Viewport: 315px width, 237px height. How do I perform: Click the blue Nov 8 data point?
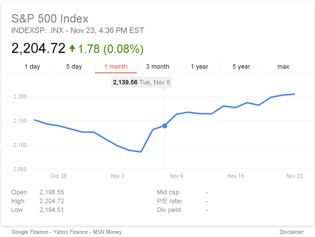(165, 126)
